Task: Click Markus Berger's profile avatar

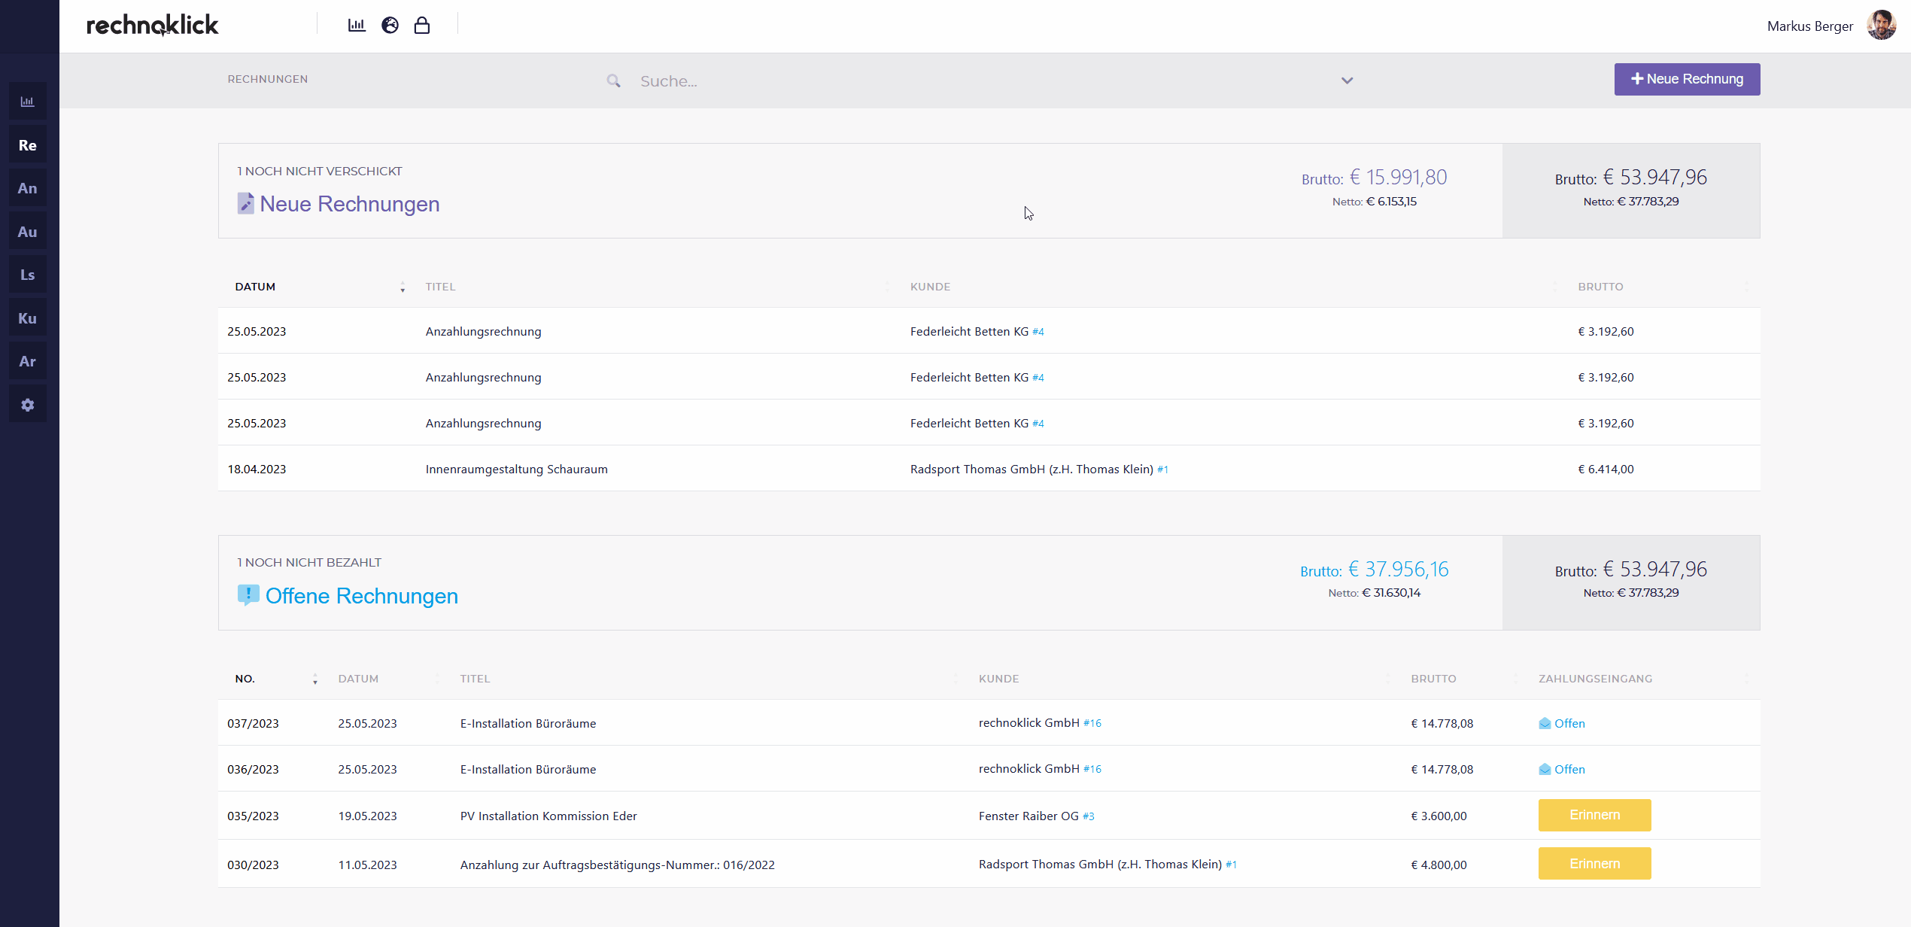Action: [1882, 26]
